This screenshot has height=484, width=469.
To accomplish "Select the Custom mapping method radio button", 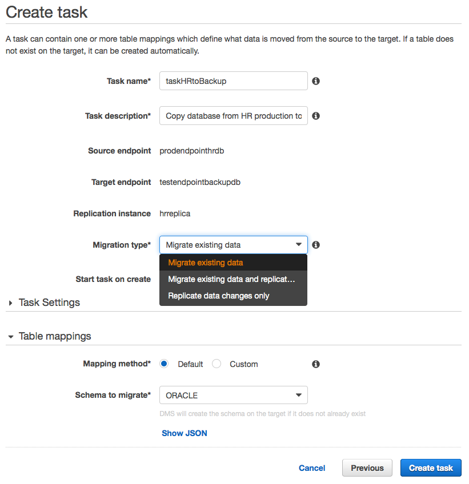I will (217, 364).
